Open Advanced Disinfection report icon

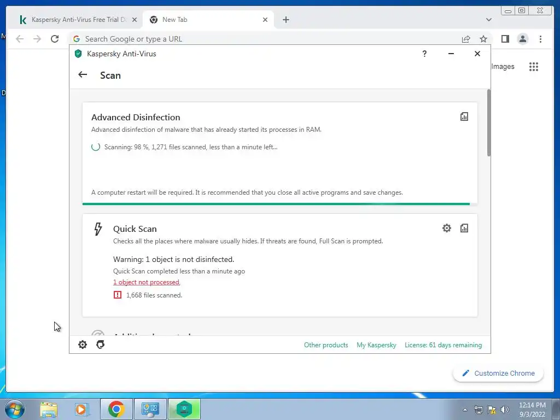click(464, 116)
